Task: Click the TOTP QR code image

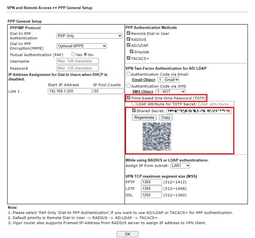Action: 157,137
